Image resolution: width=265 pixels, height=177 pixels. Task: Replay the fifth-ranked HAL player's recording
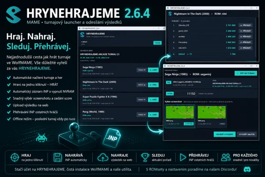pos(246,48)
